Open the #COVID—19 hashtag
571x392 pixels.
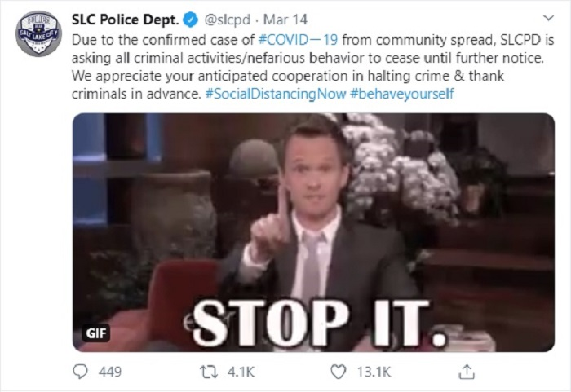(x=298, y=40)
